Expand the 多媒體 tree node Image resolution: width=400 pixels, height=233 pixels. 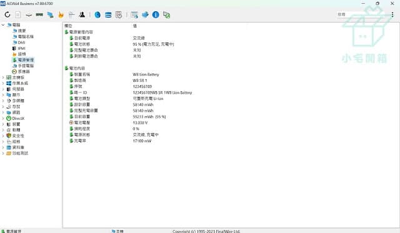coord(3,101)
